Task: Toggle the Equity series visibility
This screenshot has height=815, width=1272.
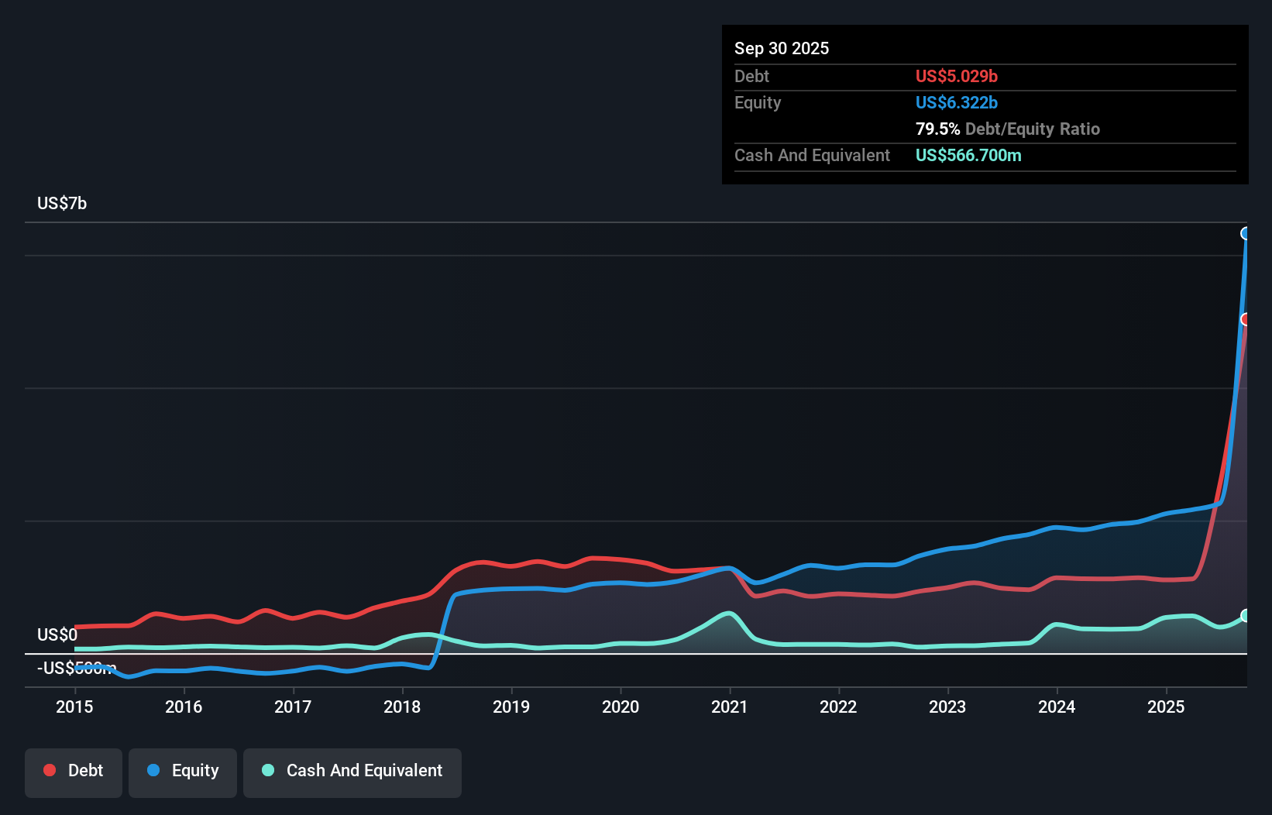Action: coord(182,771)
